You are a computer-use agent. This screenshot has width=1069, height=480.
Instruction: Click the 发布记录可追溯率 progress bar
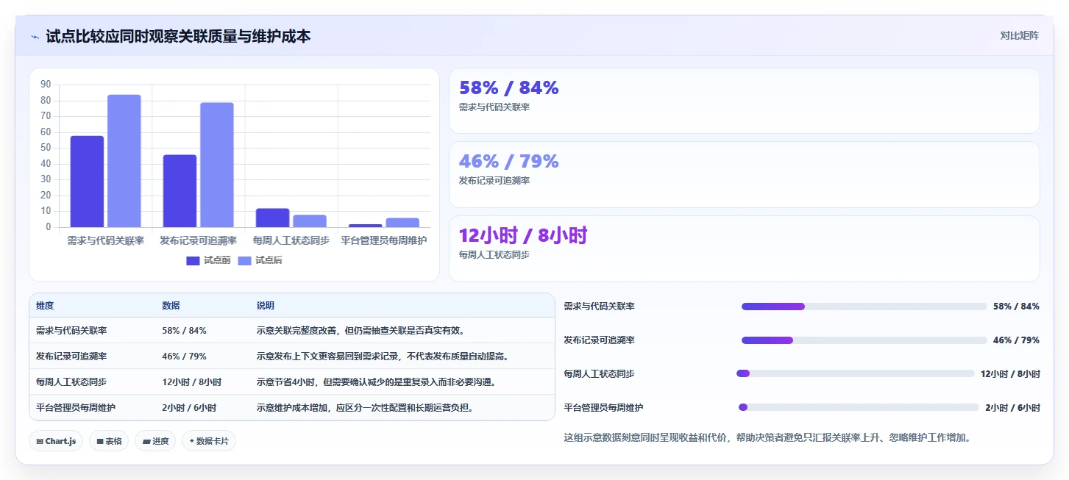click(x=864, y=340)
